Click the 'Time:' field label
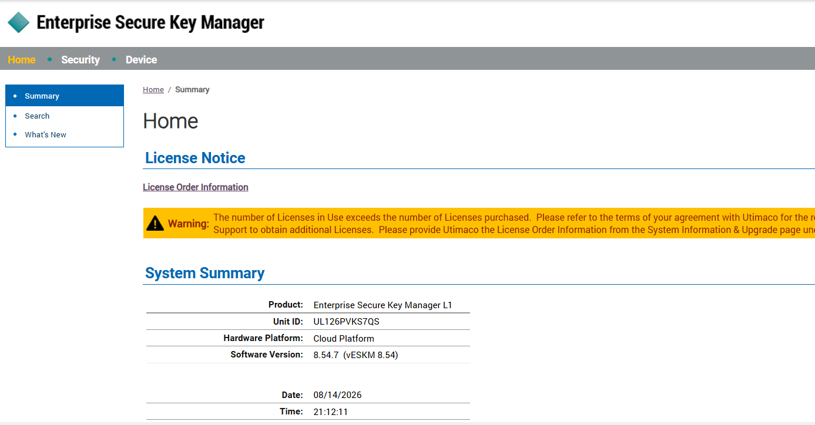The width and height of the screenshot is (815, 425). 291,411
